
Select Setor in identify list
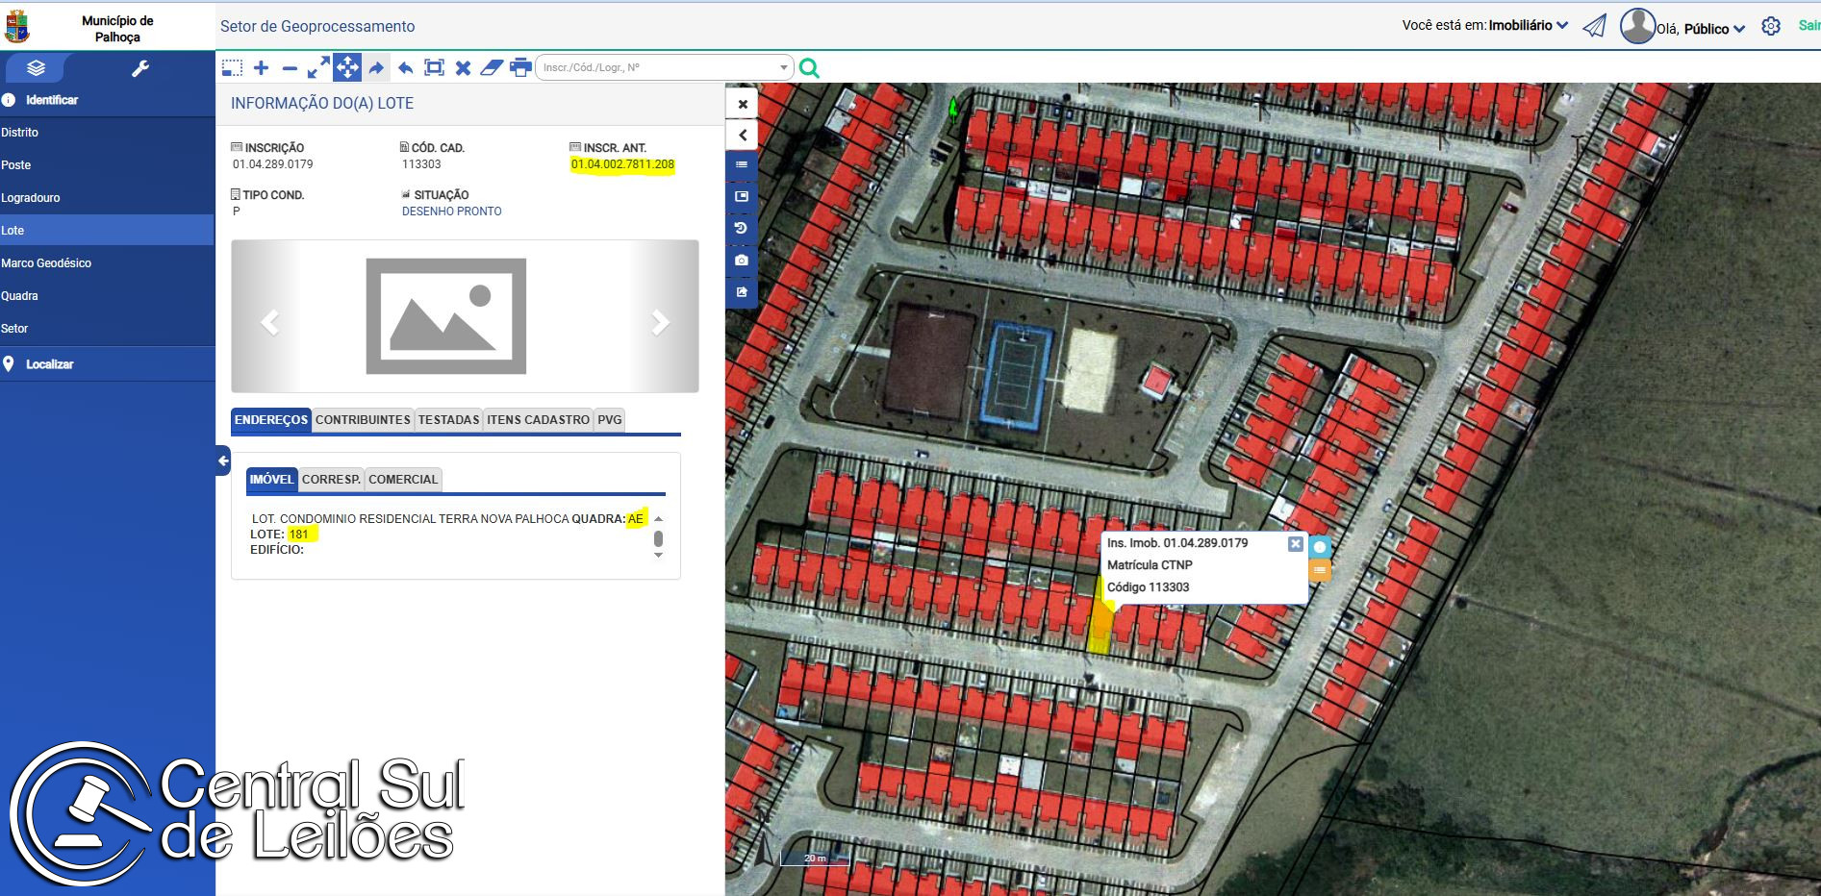107,329
